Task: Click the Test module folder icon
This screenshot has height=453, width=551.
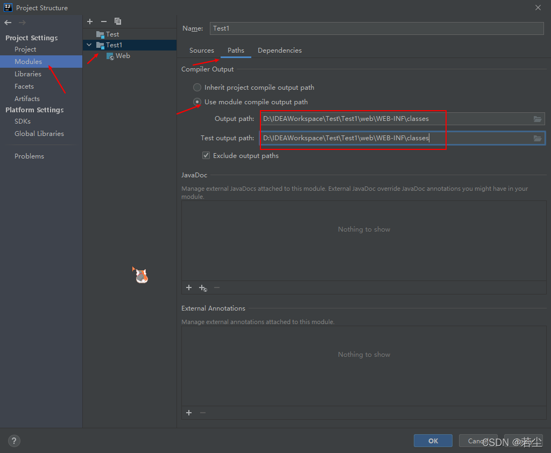Action: pyautogui.click(x=100, y=34)
